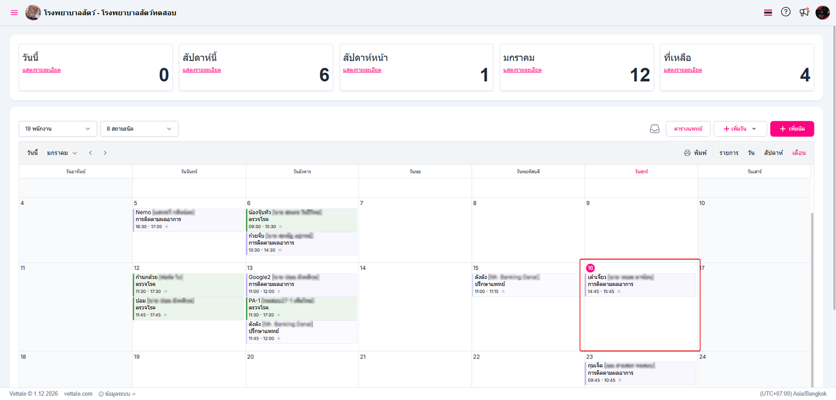Show details link under สัปดาห์นี้ card

[x=202, y=70]
